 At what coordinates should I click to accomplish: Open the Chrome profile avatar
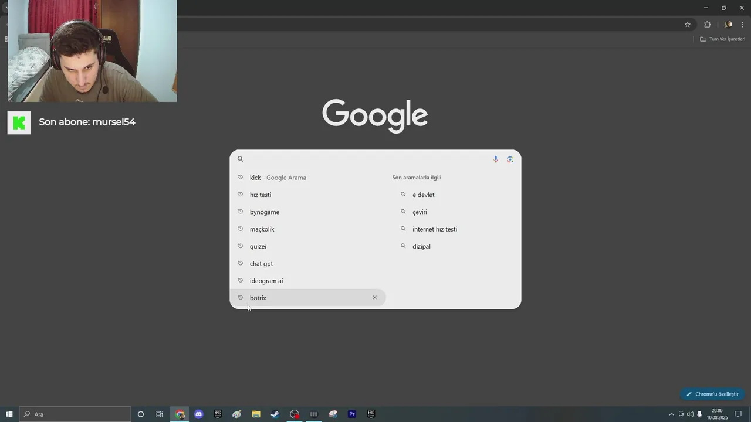tap(728, 25)
